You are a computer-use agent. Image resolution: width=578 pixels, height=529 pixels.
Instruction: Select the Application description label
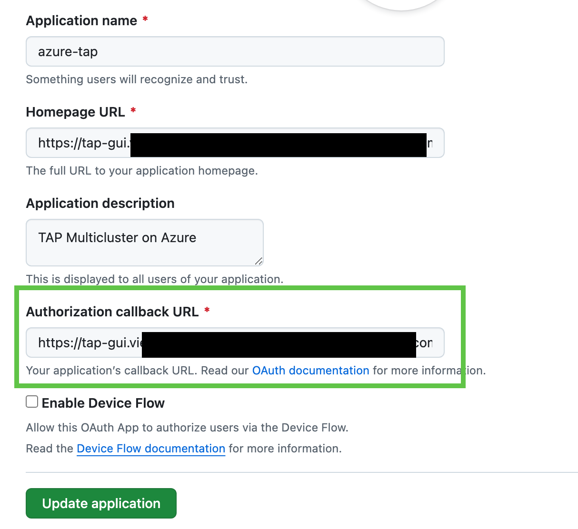coord(100,204)
